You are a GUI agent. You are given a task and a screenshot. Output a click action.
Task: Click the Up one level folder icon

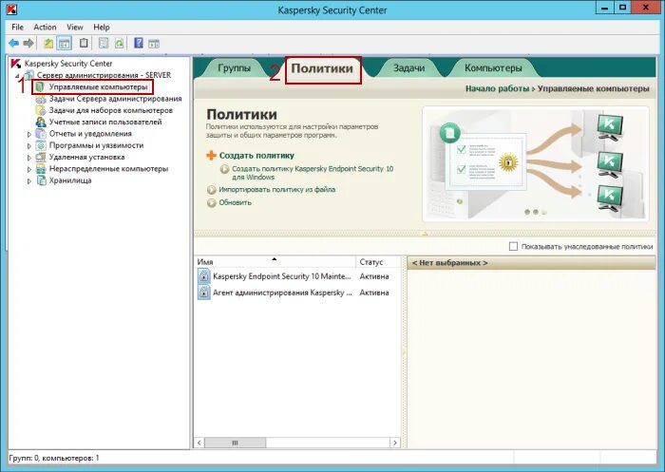(x=48, y=44)
